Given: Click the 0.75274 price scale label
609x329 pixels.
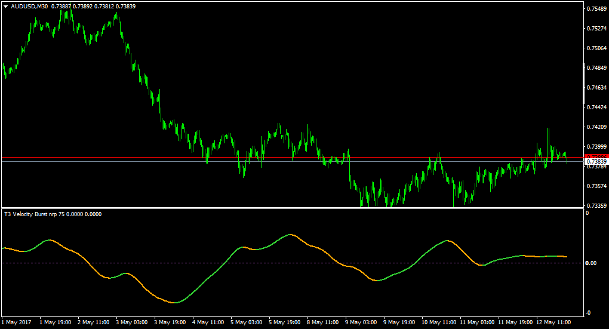Looking at the screenshot, I should coord(596,28).
